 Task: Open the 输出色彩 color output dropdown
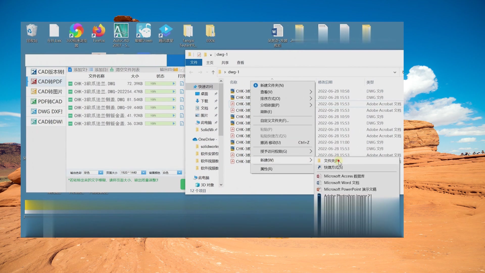100,172
